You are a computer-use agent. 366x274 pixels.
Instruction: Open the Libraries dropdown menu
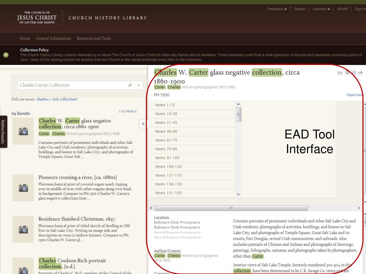pos(321,9)
